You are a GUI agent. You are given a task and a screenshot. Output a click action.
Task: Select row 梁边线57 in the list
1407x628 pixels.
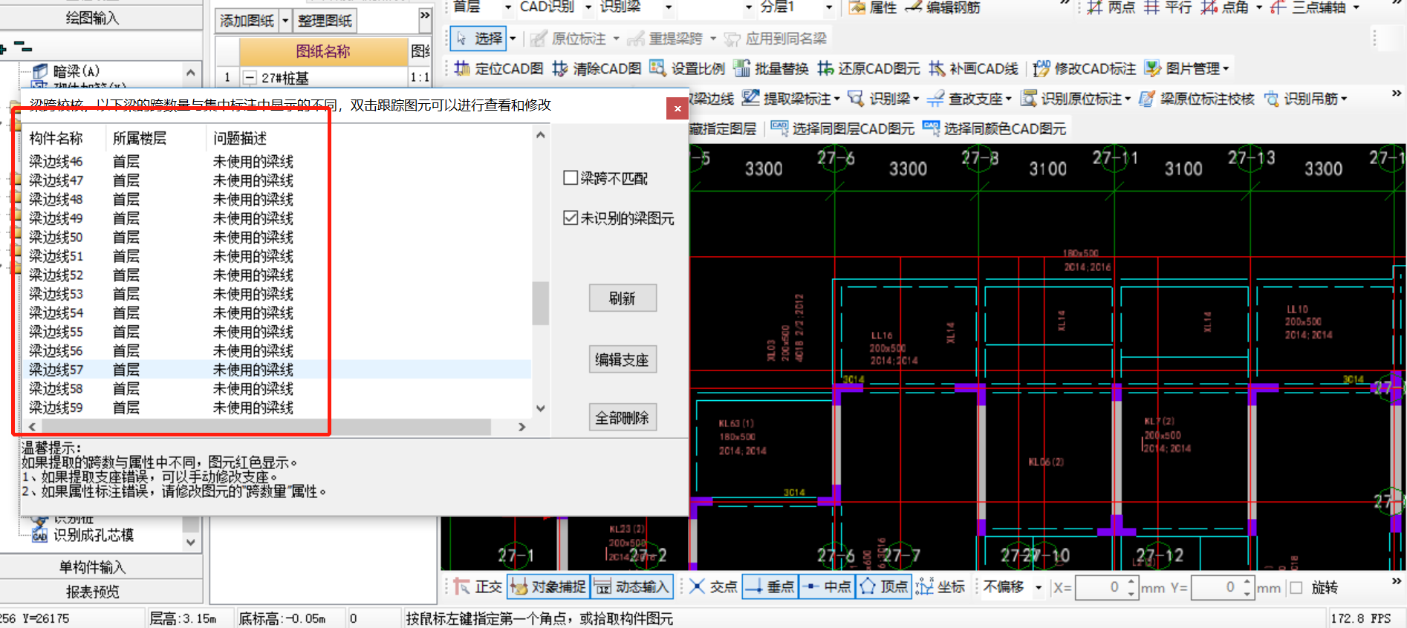click(277, 370)
